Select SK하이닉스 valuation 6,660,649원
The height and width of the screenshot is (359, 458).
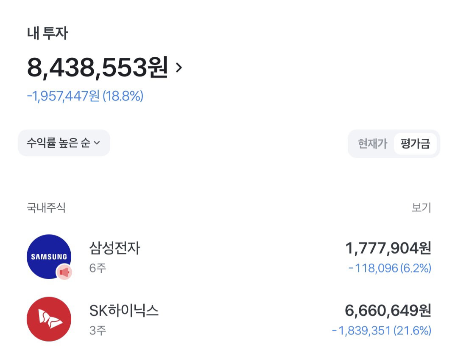tap(388, 311)
